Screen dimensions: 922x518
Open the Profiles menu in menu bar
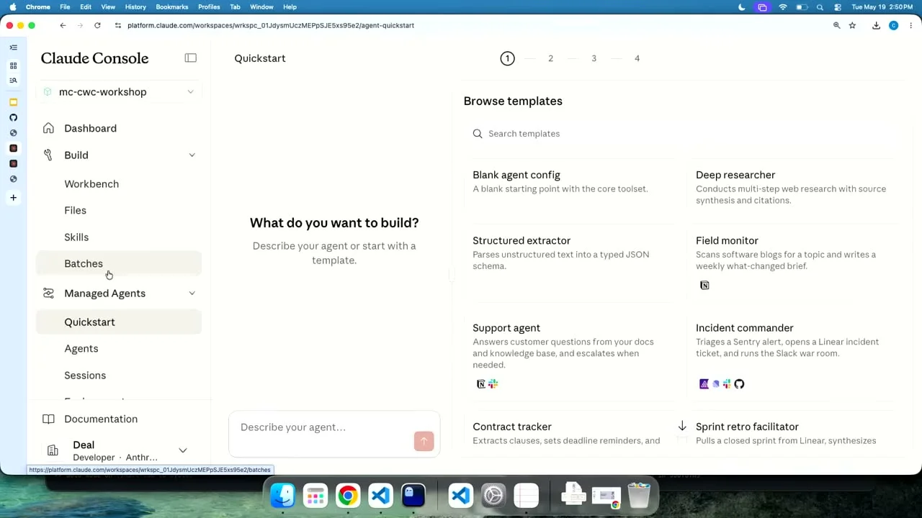click(209, 6)
